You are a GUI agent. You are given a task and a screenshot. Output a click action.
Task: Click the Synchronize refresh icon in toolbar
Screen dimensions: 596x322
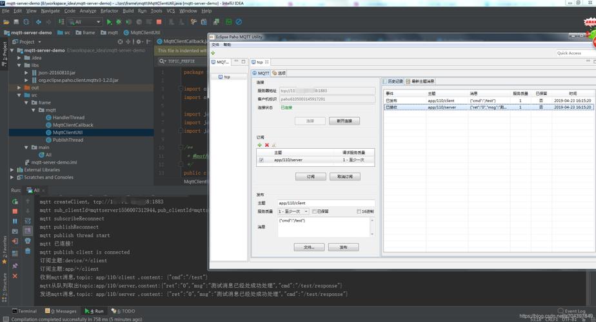coord(26,22)
